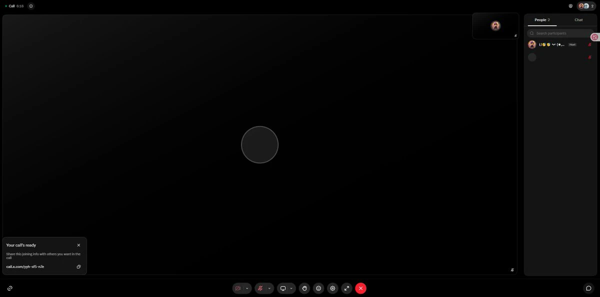Copy the call.x.com joining link
Screen dimensions: 600x297
(x=78, y=267)
